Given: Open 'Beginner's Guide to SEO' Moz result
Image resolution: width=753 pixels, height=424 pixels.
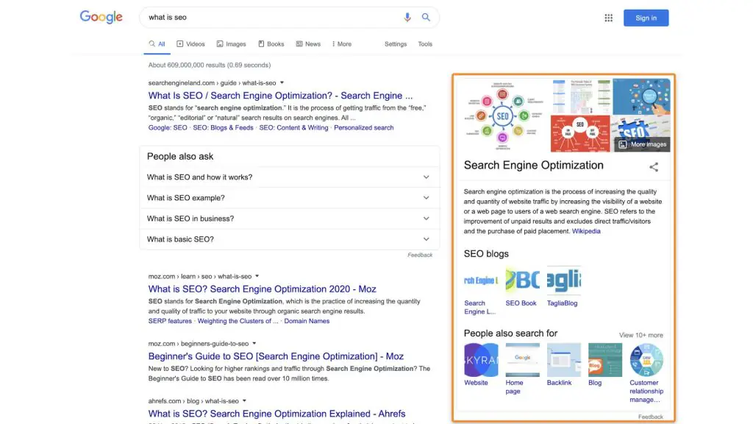Looking at the screenshot, I should [x=276, y=356].
